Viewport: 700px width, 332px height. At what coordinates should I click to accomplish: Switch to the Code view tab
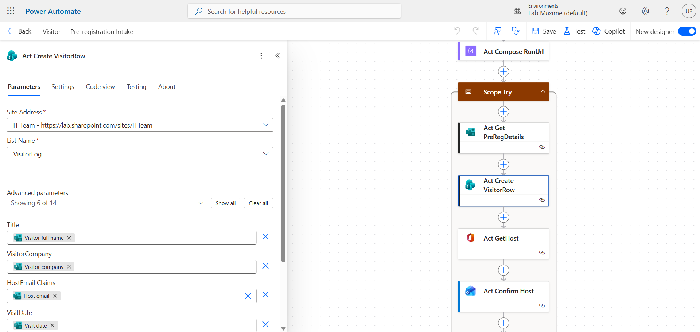click(x=101, y=87)
